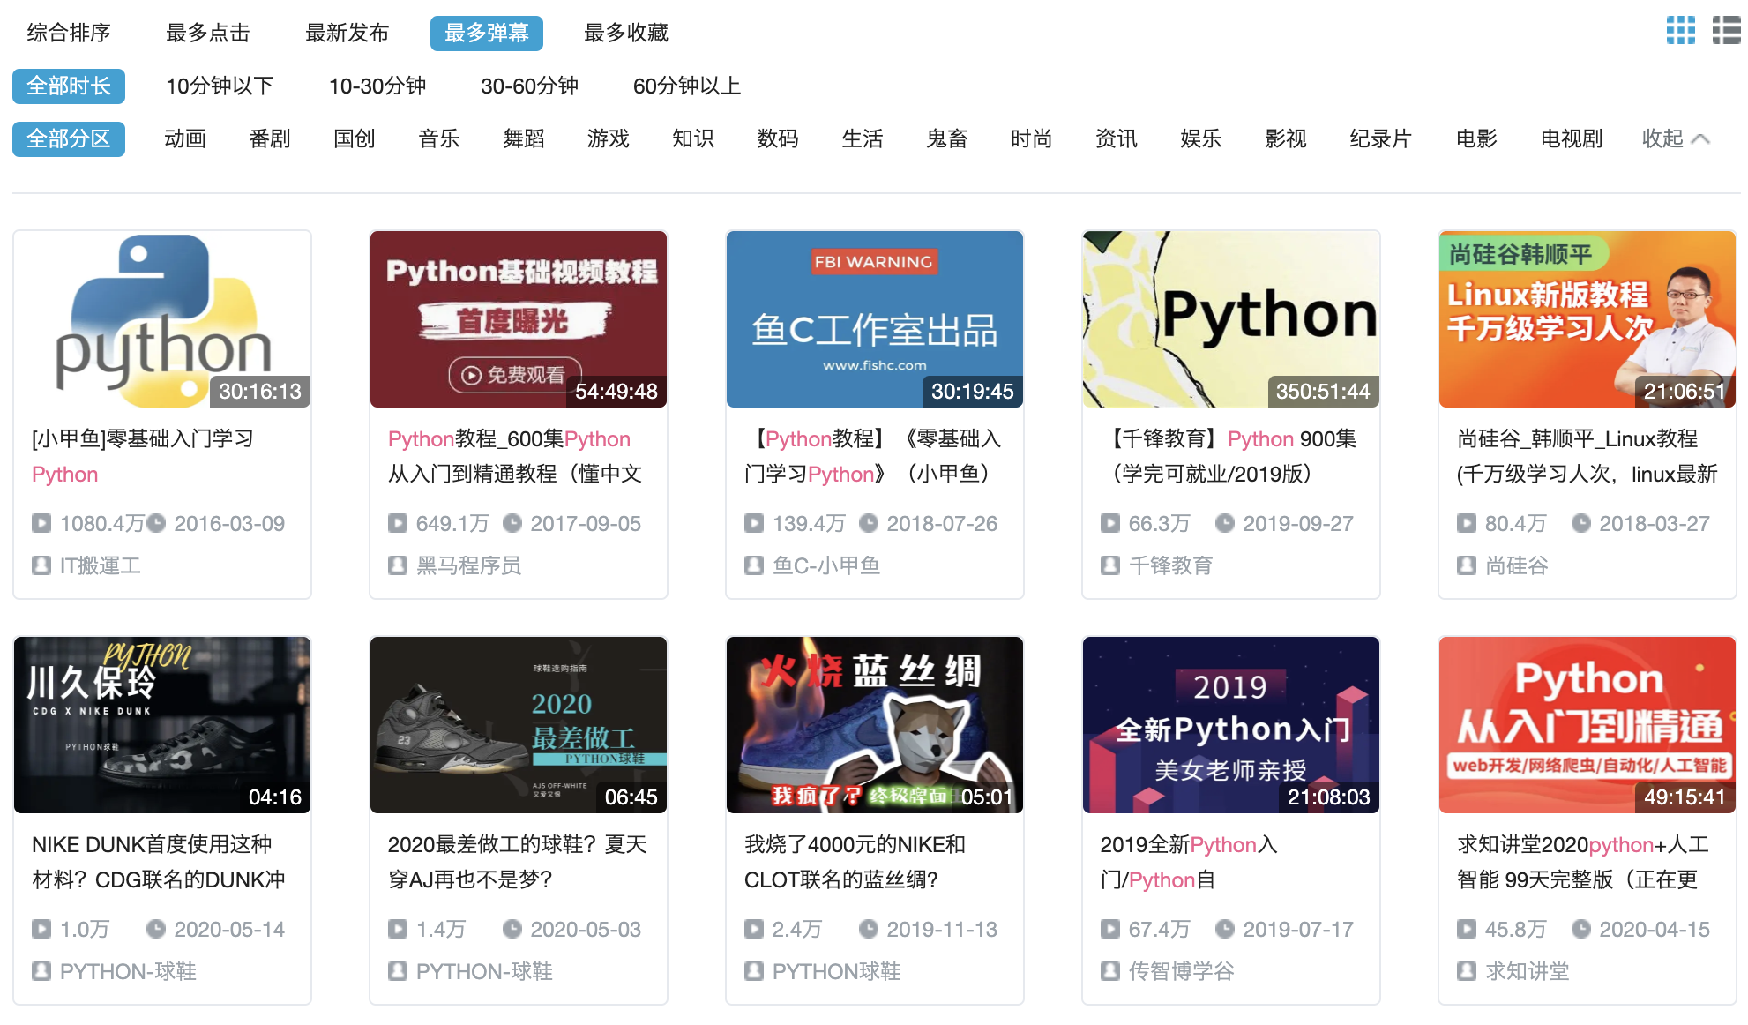Click play count icon next to 80.4万
Screen dimensions: 1748x1025
tap(1467, 523)
